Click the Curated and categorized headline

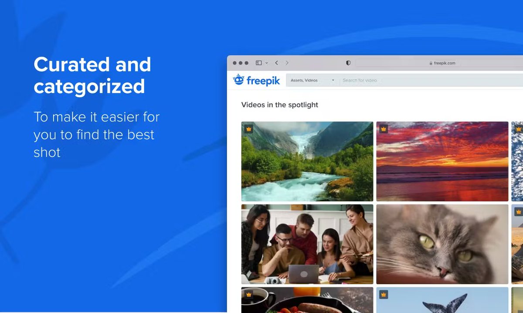[x=92, y=75]
